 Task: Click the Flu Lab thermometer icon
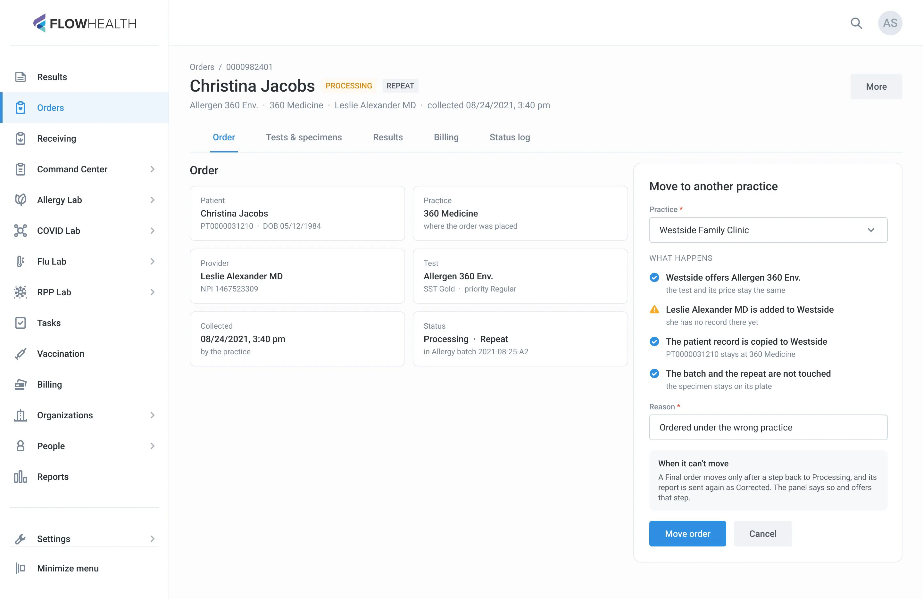(x=21, y=261)
